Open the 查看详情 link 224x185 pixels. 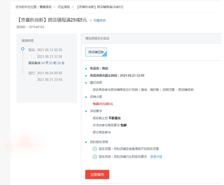tap(156, 157)
